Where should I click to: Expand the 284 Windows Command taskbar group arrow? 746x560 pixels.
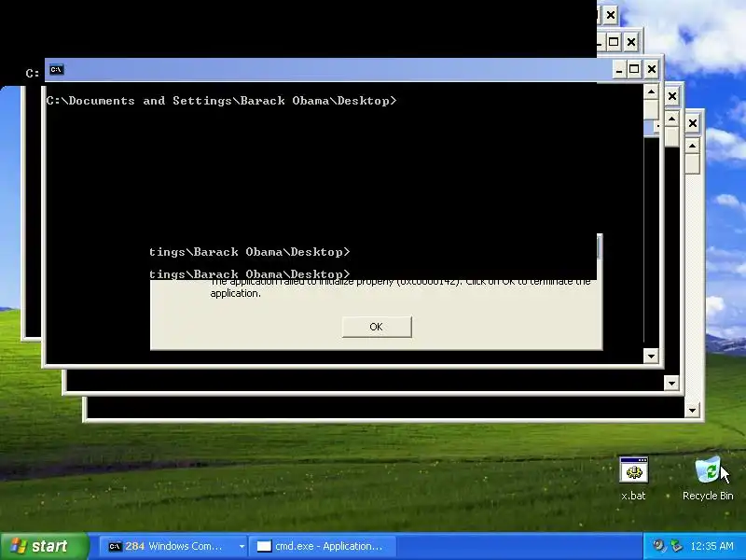pyautogui.click(x=242, y=546)
